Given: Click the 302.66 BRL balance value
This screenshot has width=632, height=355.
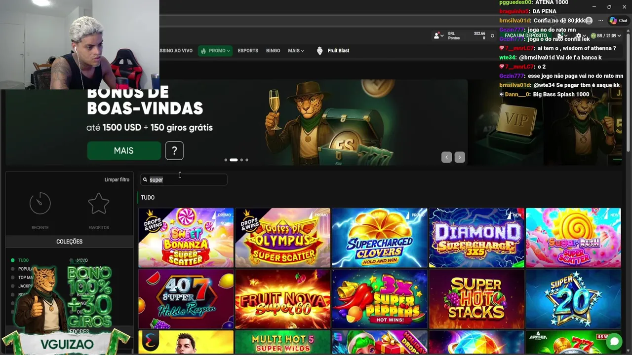Looking at the screenshot, I should tap(479, 34).
